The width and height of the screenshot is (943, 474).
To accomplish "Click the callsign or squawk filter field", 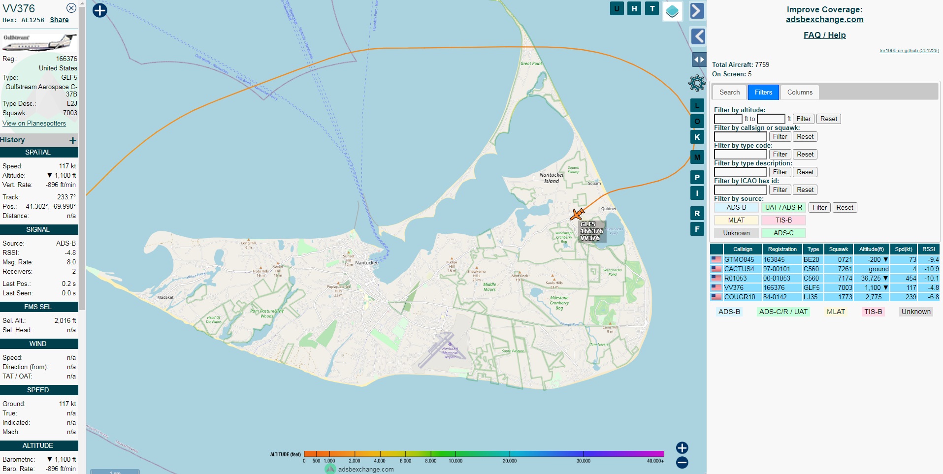I will click(x=740, y=137).
